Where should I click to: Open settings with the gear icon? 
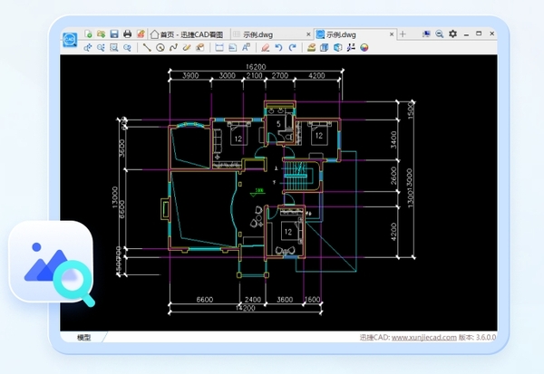(453, 34)
